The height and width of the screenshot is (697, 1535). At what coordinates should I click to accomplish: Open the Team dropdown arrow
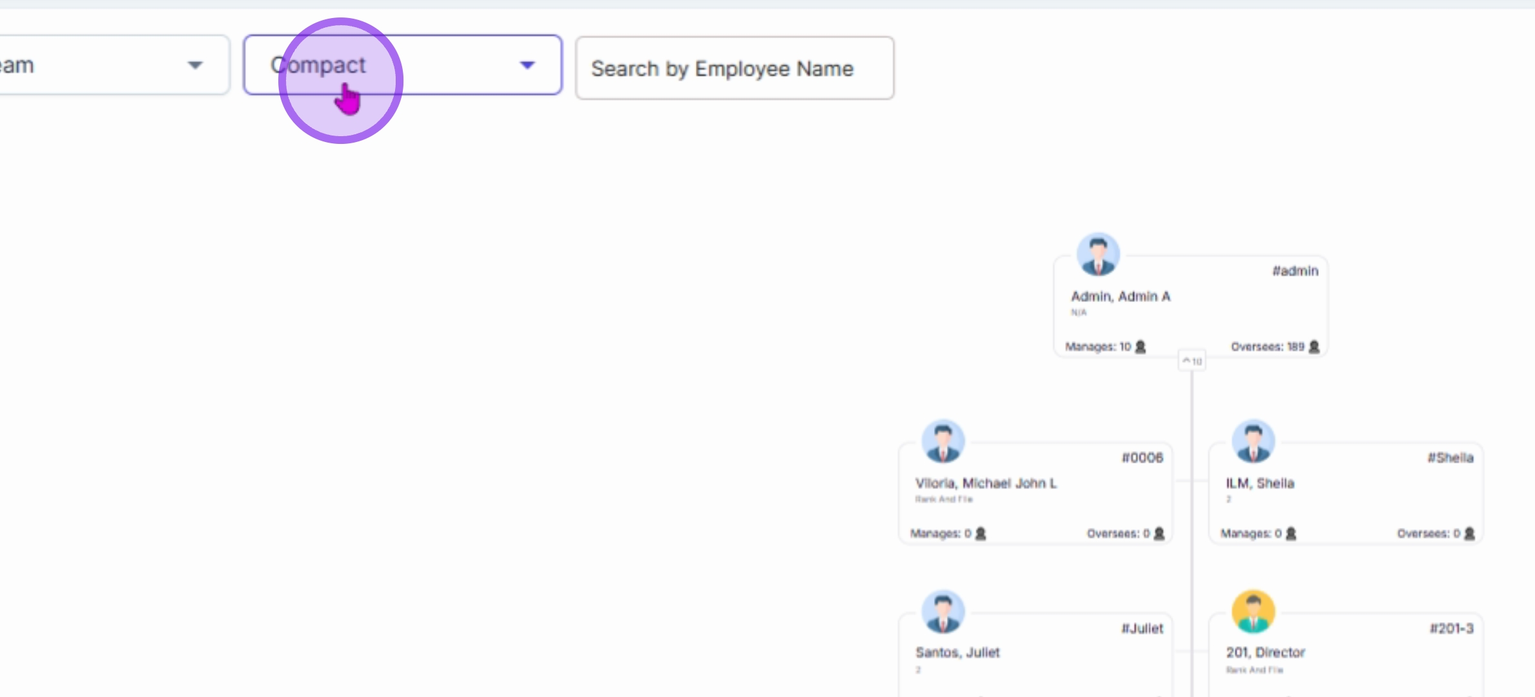pyautogui.click(x=195, y=65)
